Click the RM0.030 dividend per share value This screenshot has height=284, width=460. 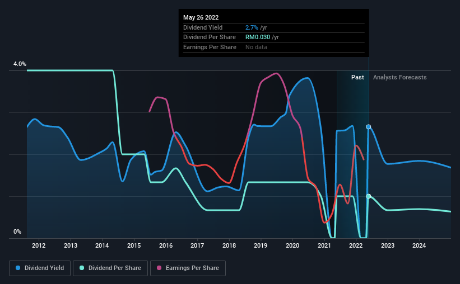(258, 37)
